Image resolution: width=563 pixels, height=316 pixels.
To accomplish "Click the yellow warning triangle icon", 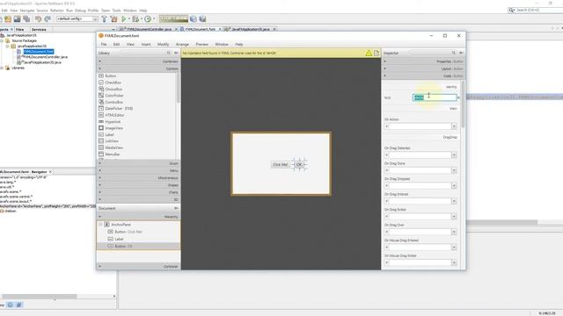I will pos(369,53).
